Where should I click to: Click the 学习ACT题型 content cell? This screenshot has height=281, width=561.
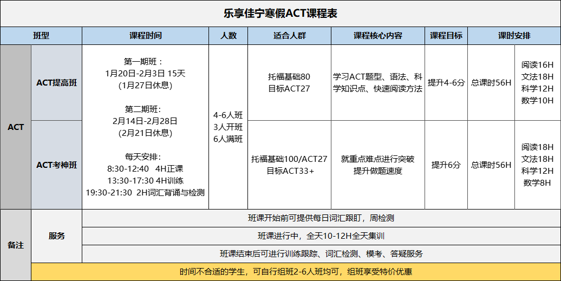pyautogui.click(x=378, y=83)
